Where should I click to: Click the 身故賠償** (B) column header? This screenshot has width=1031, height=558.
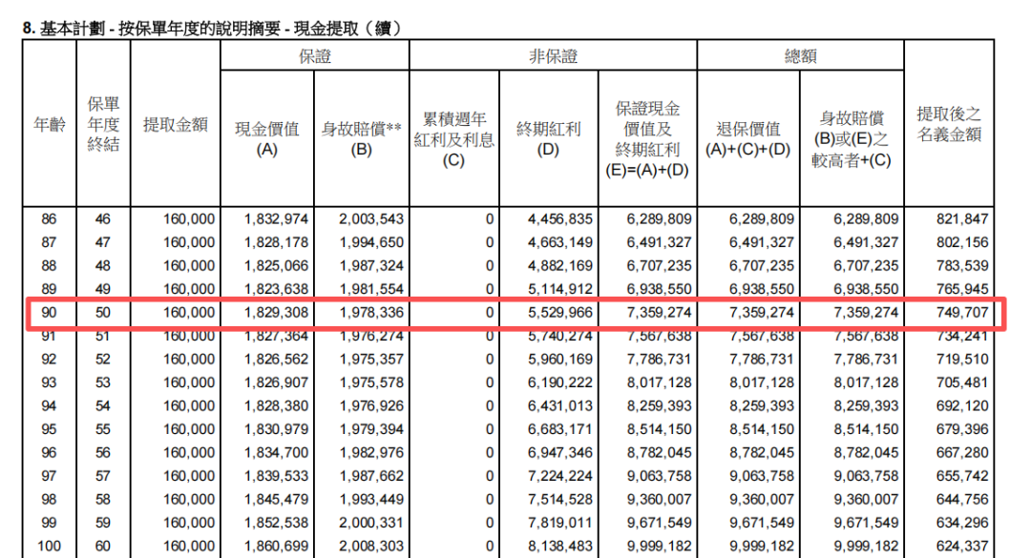[x=361, y=138]
